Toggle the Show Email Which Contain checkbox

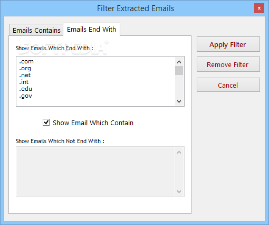pos(46,123)
